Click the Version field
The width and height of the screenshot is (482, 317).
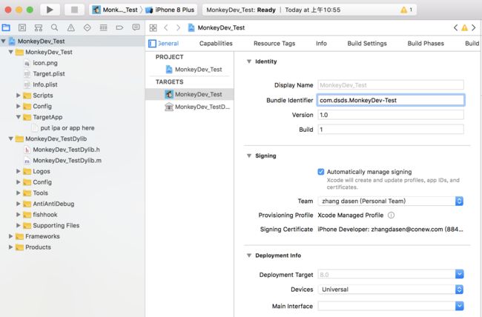coord(390,115)
